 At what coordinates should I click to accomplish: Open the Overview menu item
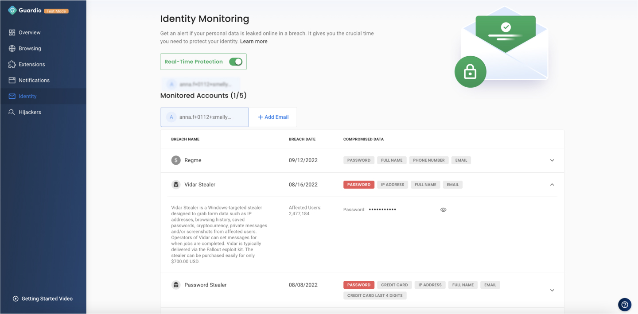coord(43,32)
